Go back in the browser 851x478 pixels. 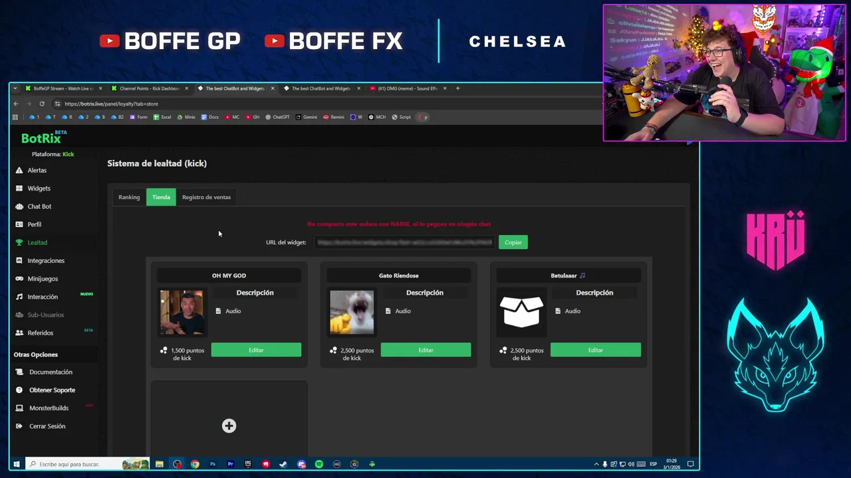coord(16,104)
